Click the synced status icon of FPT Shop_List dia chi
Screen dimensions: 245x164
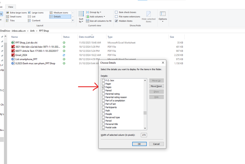point(64,43)
